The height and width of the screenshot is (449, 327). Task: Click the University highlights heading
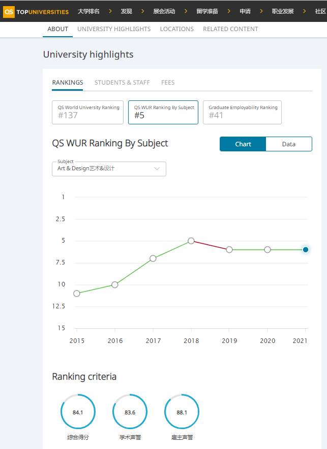coord(88,55)
